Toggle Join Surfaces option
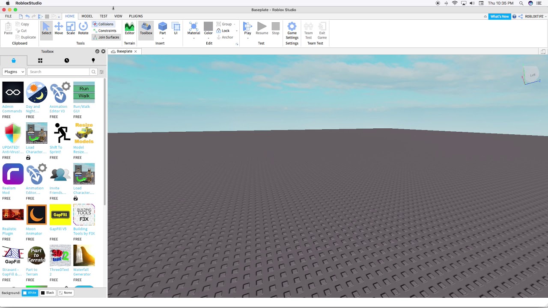Viewport: 548px width, 308px height. (x=106, y=37)
